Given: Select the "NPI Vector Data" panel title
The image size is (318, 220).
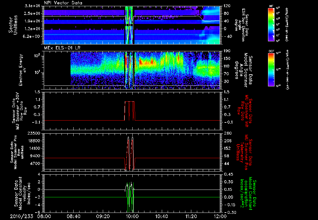Looking at the screenshot, I should pos(63,3).
